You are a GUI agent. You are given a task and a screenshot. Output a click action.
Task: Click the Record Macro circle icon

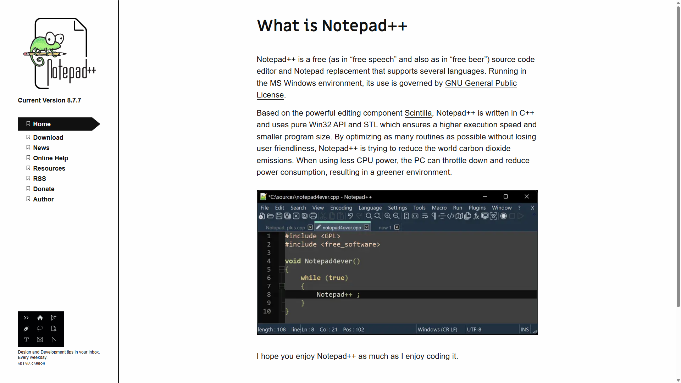click(x=503, y=216)
